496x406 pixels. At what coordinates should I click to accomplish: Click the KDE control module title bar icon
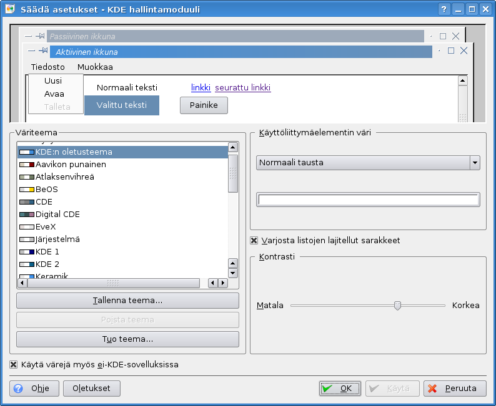pyautogui.click(x=9, y=9)
